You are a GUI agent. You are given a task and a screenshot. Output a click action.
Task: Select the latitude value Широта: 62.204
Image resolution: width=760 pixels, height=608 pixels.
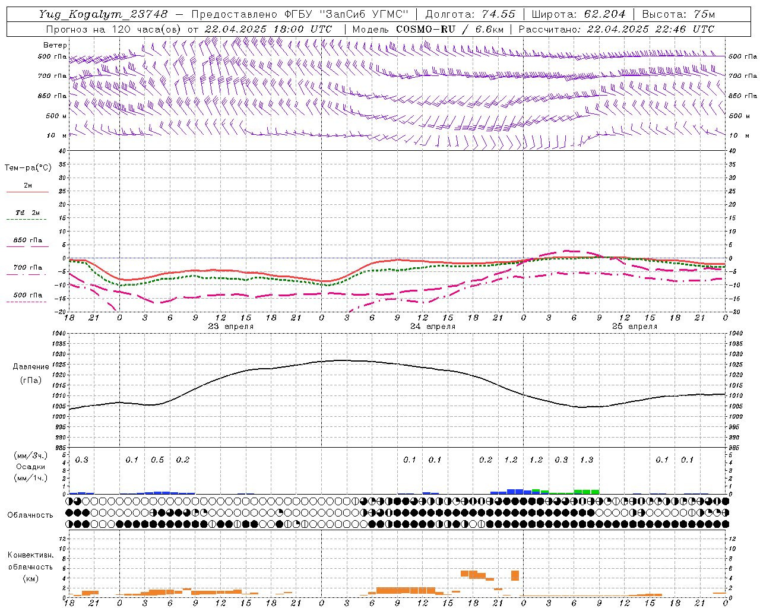coord(578,14)
